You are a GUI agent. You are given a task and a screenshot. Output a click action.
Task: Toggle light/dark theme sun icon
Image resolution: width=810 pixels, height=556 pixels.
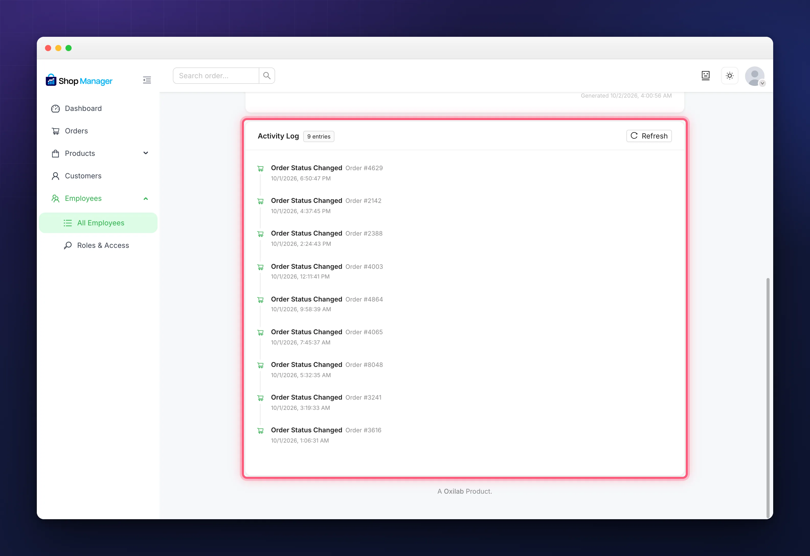(729, 76)
